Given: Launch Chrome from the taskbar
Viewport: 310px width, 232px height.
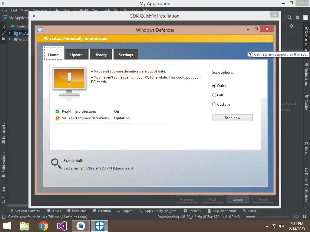Looking at the screenshot, I should pyautogui.click(x=43, y=226).
